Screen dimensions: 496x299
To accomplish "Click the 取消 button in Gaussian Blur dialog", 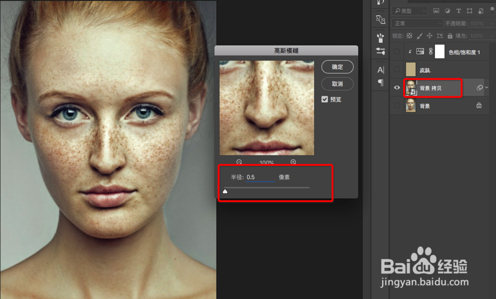I will [337, 84].
